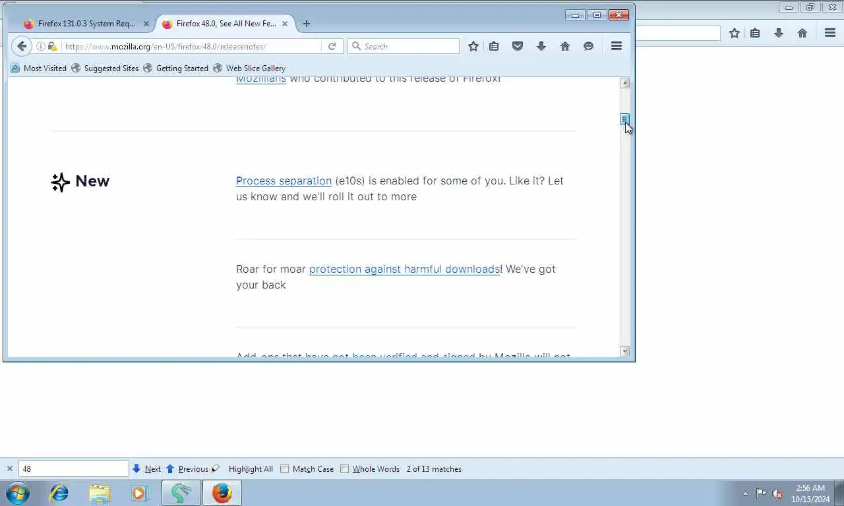Launch Internet Explorer from taskbar
Viewport: 844px width, 506px height.
click(59, 493)
